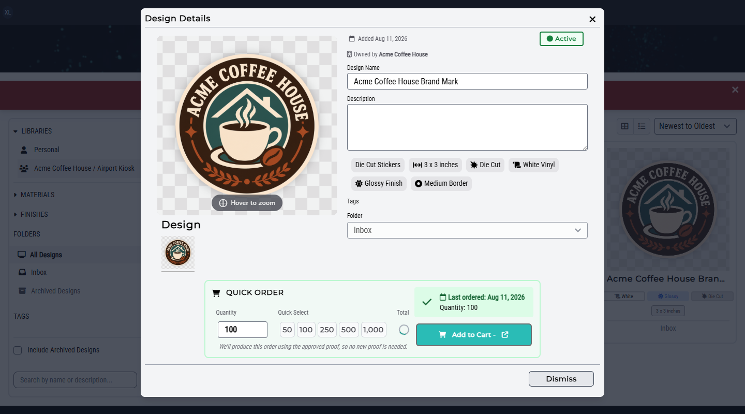
Task: Click the Add to Cart button
Action: tap(474, 335)
